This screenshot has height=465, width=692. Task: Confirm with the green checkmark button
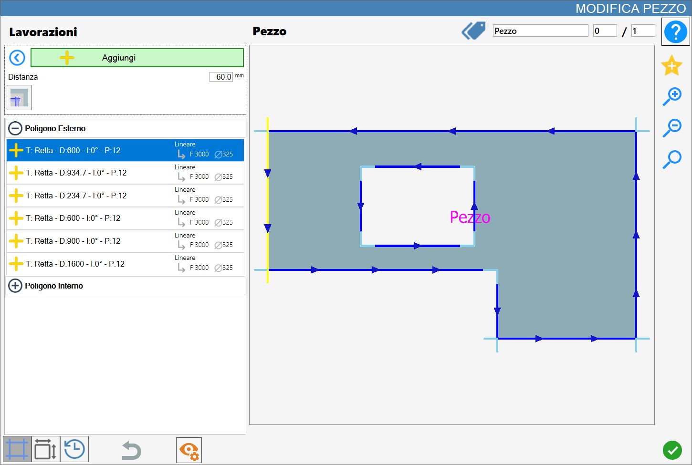672,450
